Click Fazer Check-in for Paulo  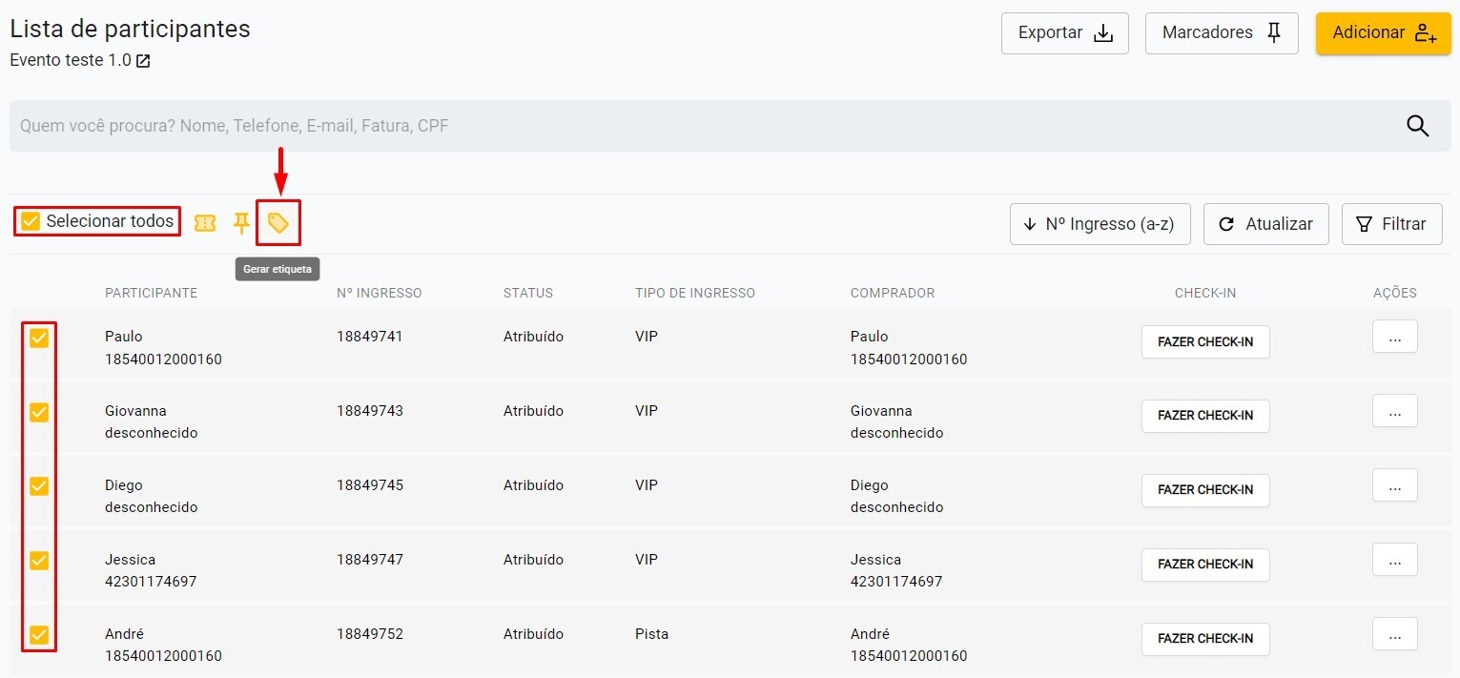click(x=1204, y=341)
